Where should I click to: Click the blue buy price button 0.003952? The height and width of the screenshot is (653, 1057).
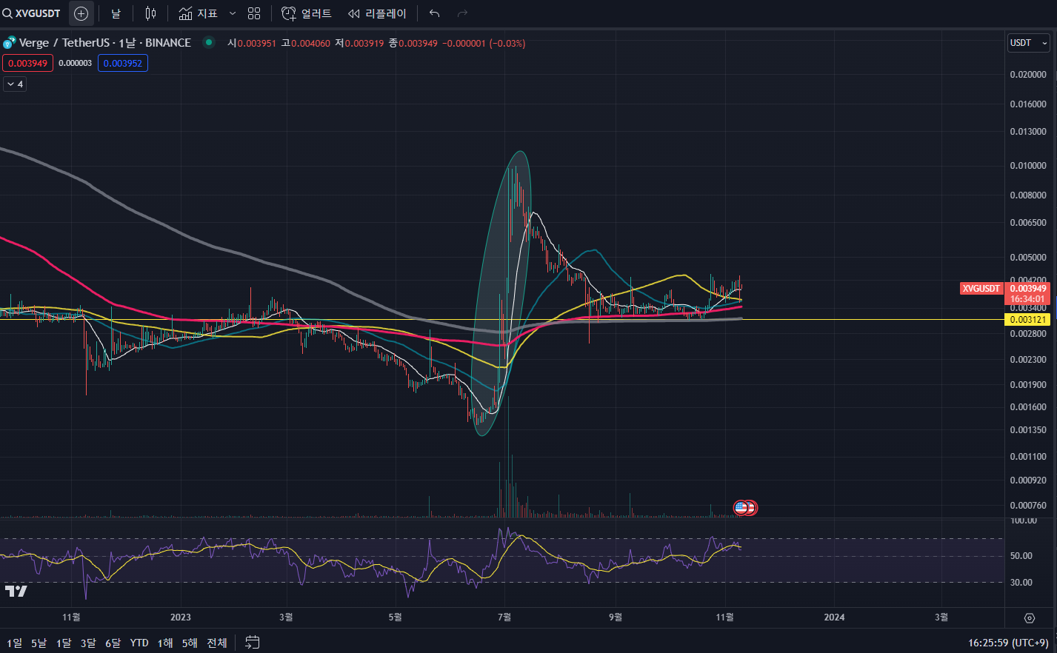pyautogui.click(x=122, y=63)
